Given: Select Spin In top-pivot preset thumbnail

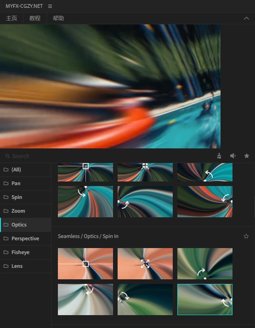Looking at the screenshot, I should pyautogui.click(x=85, y=300).
